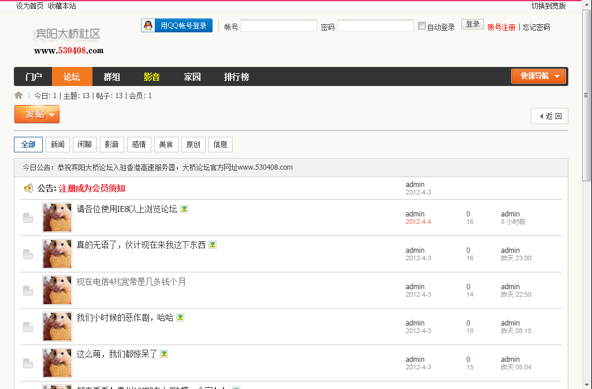
Task: Click the QQ penguin login icon
Action: (148, 25)
